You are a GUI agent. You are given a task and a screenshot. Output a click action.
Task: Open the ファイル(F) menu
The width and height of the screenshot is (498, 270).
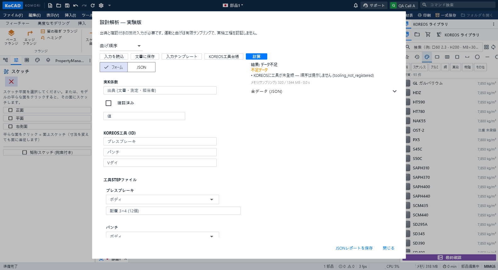pyautogui.click(x=13, y=15)
